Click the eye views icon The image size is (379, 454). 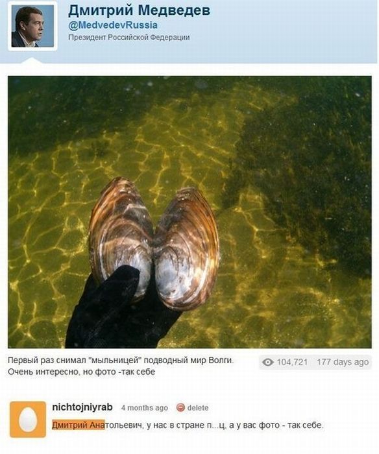[x=268, y=362]
